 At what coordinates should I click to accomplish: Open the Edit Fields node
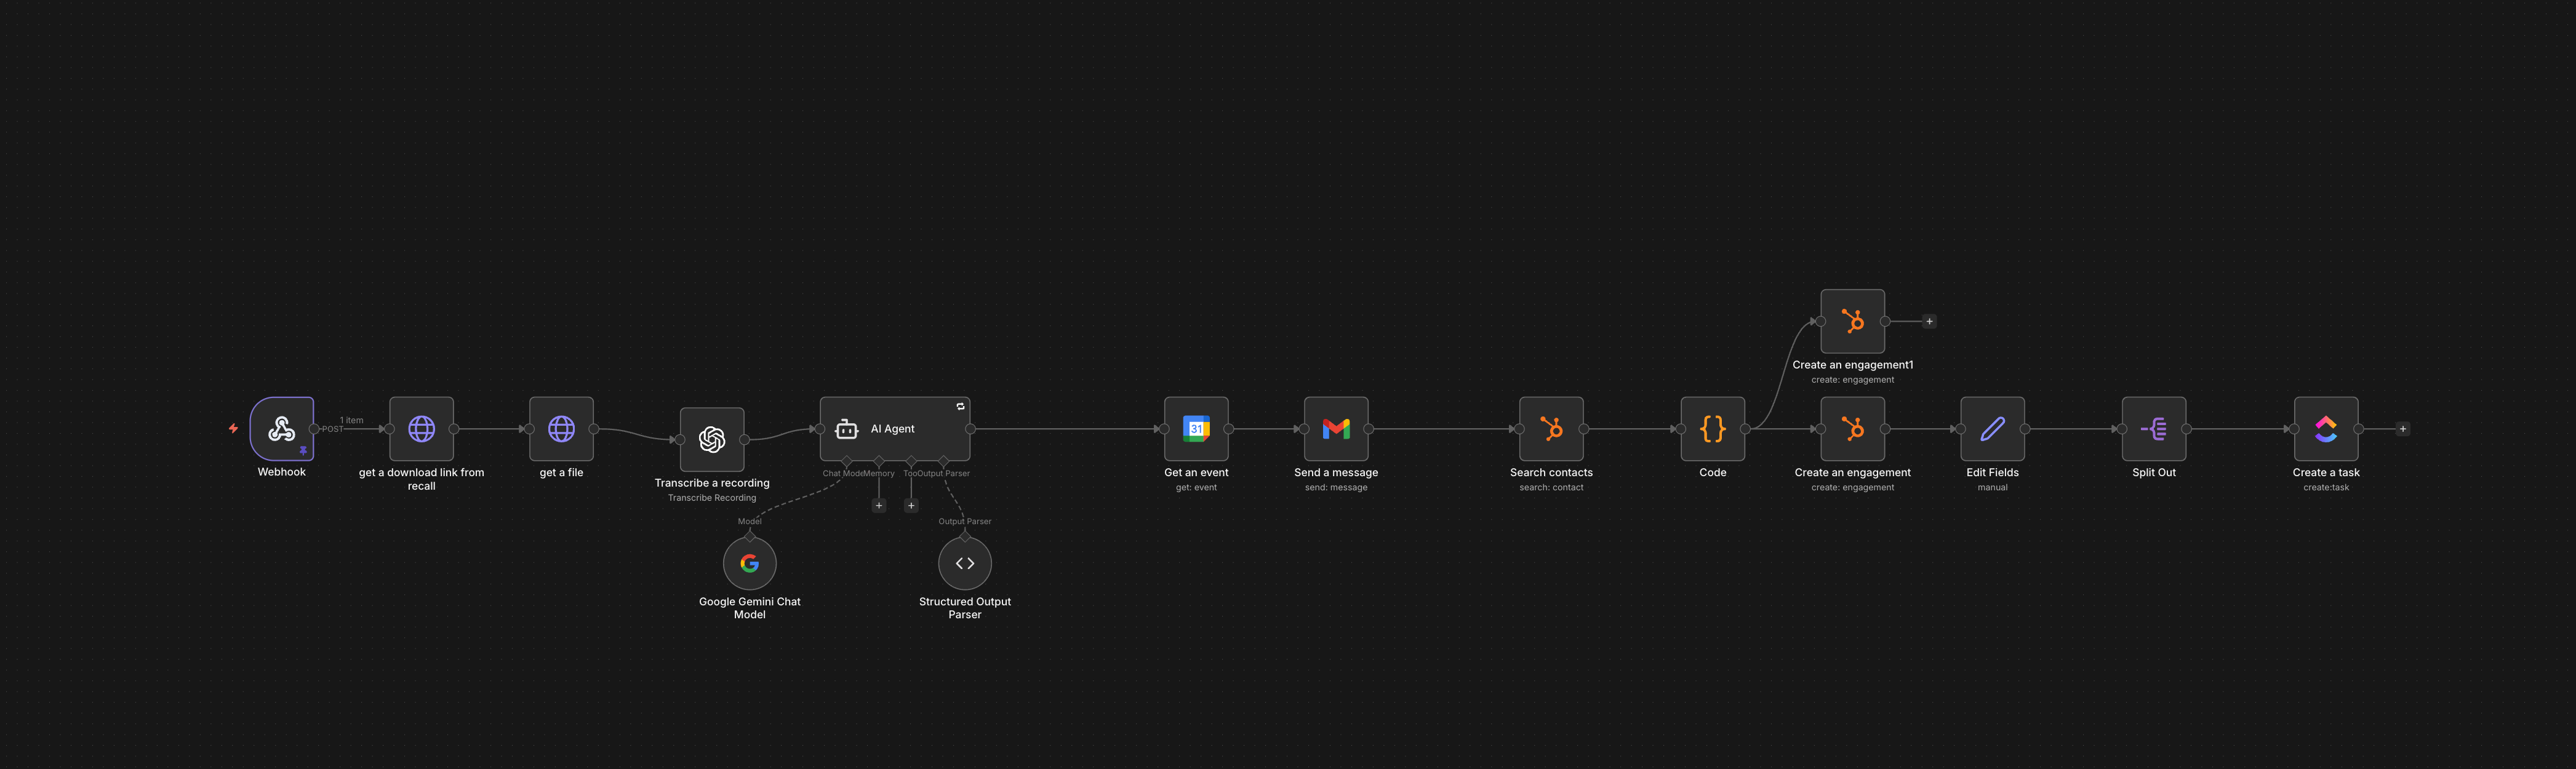(x=1993, y=429)
